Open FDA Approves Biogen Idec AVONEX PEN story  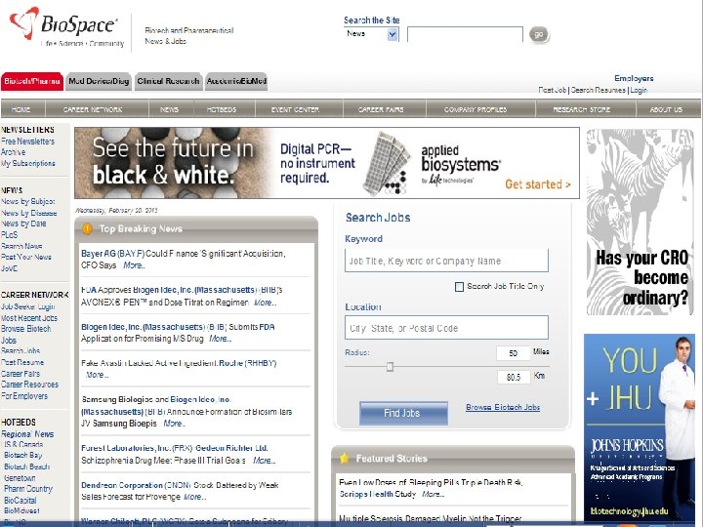tap(182, 297)
